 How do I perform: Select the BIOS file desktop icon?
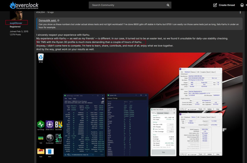pos(50,152)
